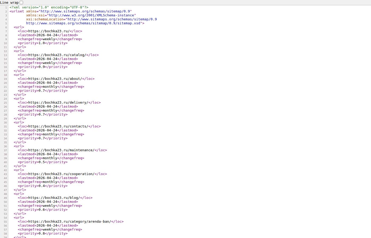The image size is (371, 238).
Task: Click 'monthly' changefreq on line 45
Action: 50,182
